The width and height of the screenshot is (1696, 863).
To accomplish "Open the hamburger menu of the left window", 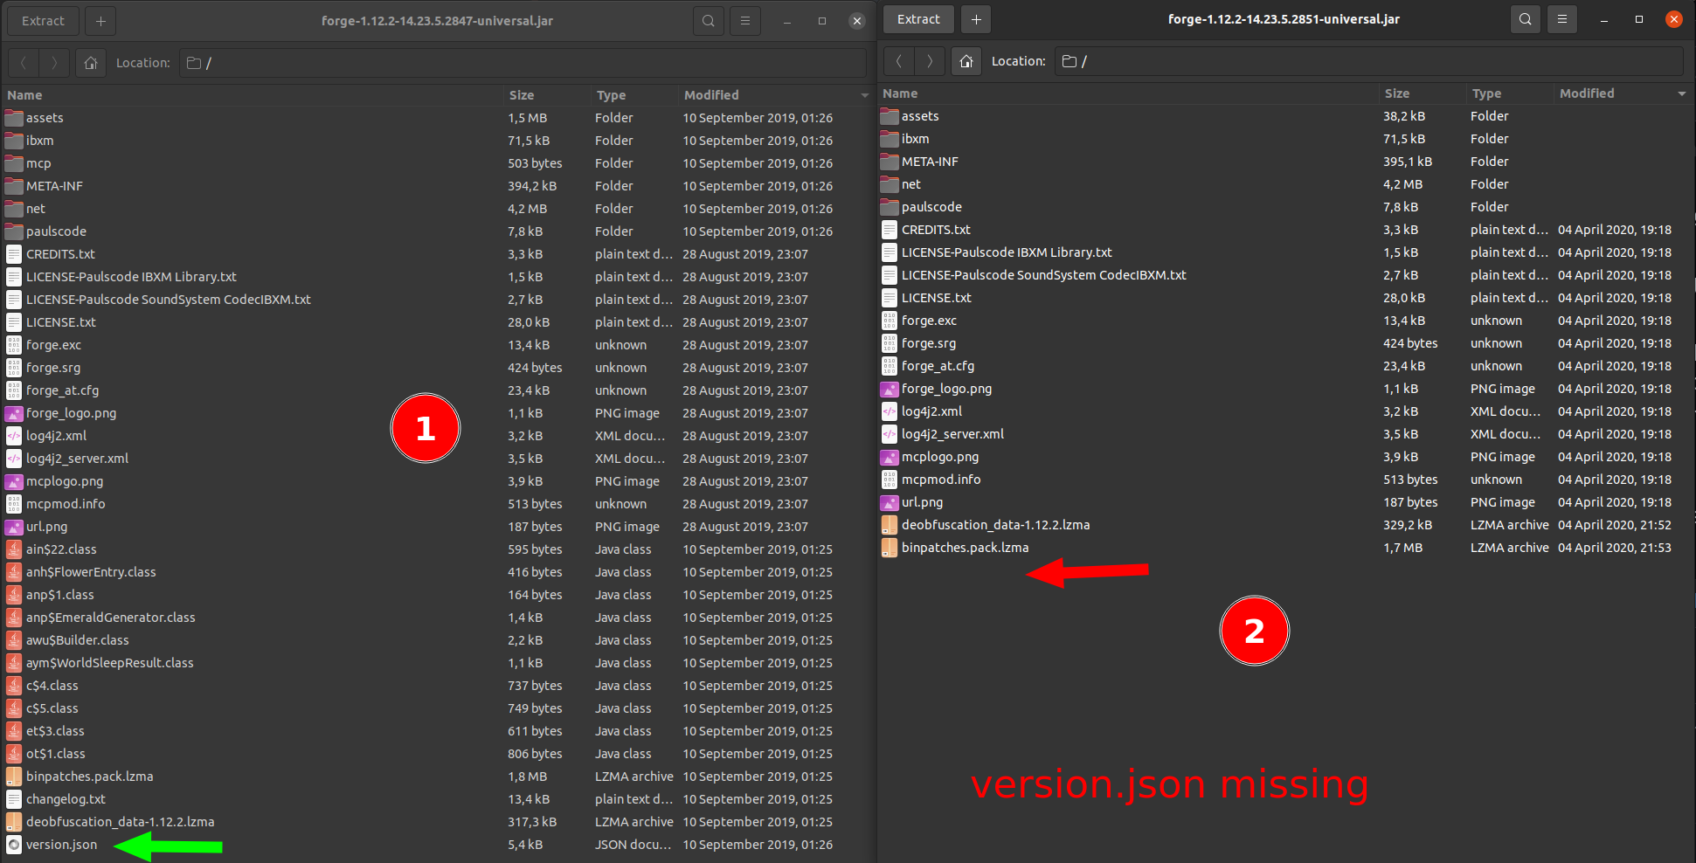I will click(x=744, y=20).
